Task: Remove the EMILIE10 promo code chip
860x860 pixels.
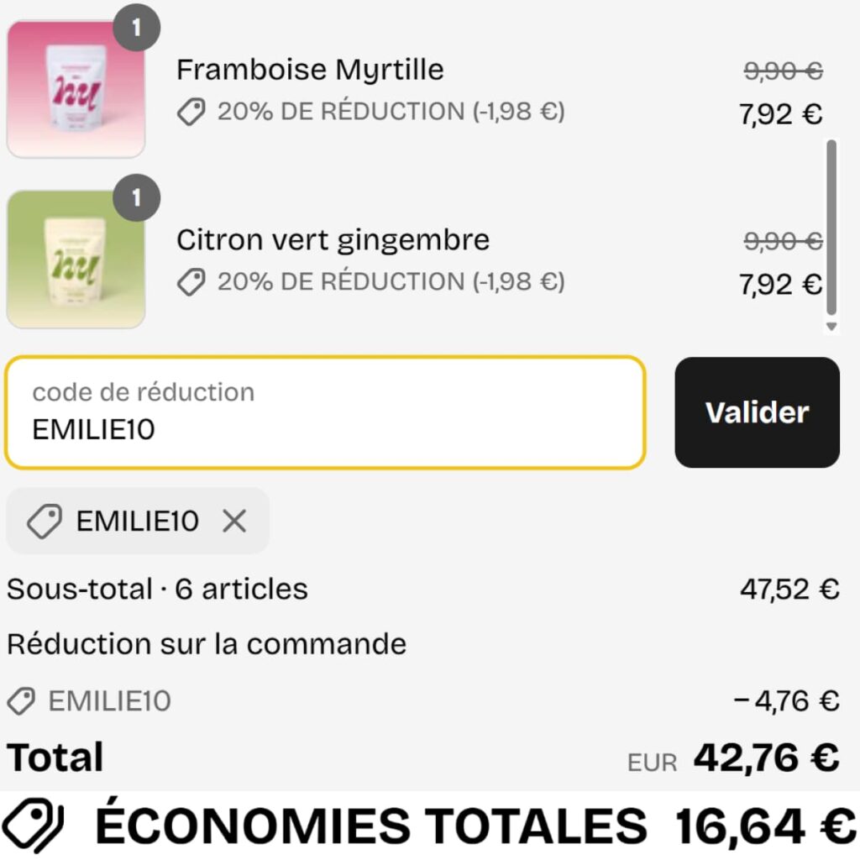Action: (235, 522)
